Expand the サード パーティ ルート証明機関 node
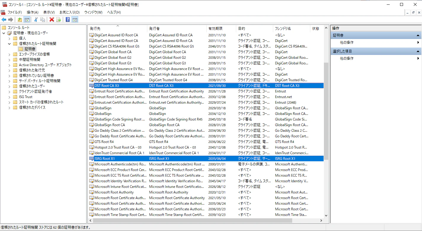The image size is (422, 231). click(x=9, y=81)
